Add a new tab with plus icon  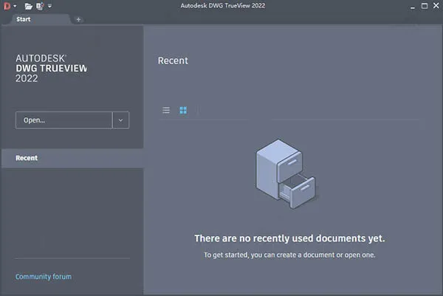(78, 19)
